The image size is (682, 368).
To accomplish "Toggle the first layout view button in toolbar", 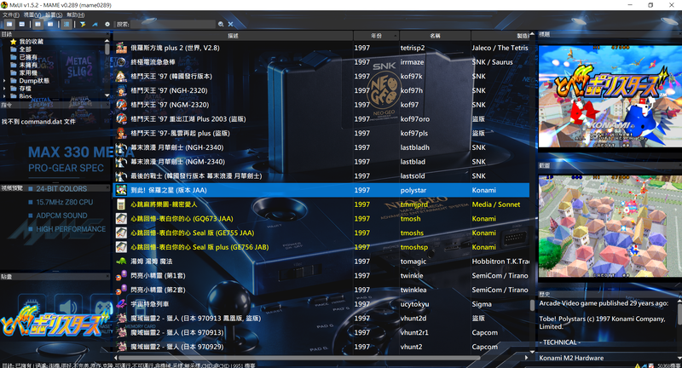I will tap(9, 25).
